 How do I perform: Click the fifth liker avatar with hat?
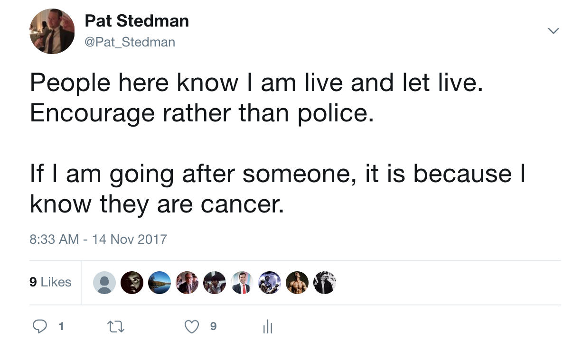click(215, 283)
